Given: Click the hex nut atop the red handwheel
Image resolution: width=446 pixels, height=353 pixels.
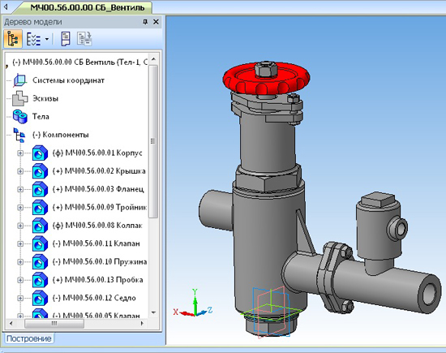Looking at the screenshot, I should tap(266, 69).
